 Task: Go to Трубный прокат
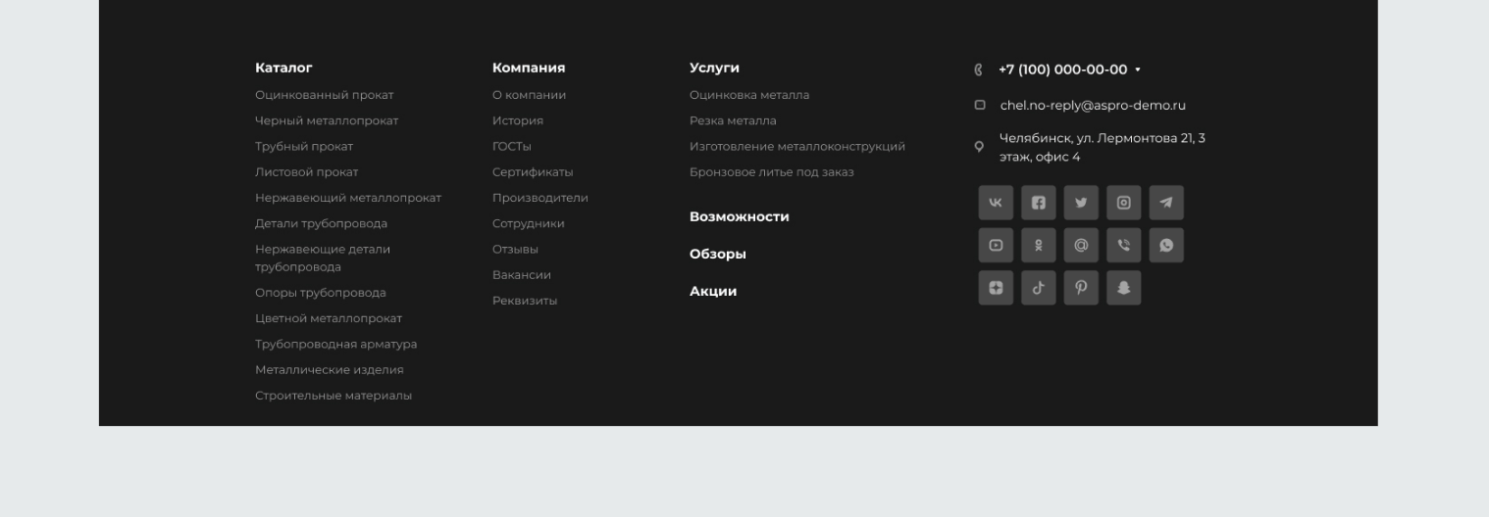304,147
